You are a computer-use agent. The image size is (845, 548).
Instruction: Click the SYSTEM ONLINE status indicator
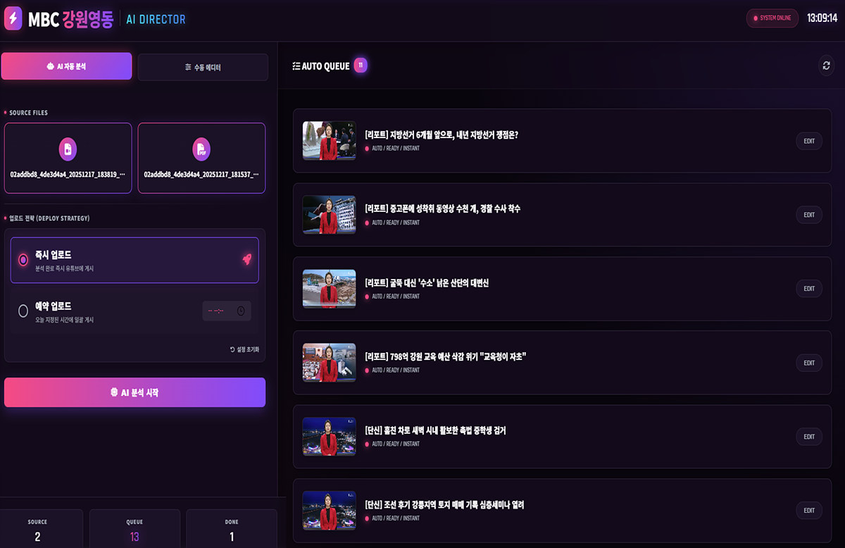(x=772, y=18)
